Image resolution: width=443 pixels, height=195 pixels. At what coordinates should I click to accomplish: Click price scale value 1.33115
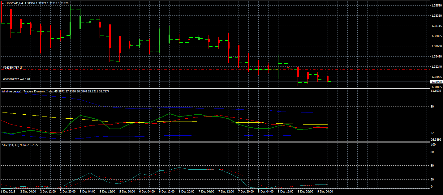[437, 26]
